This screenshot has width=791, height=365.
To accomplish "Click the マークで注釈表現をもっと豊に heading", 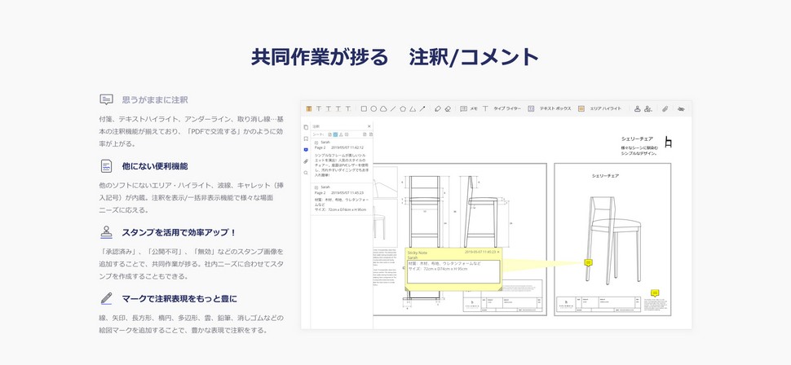I will (x=179, y=298).
